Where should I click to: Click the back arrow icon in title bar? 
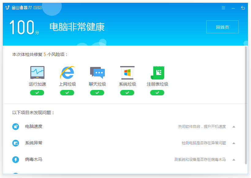[x=243, y=8]
